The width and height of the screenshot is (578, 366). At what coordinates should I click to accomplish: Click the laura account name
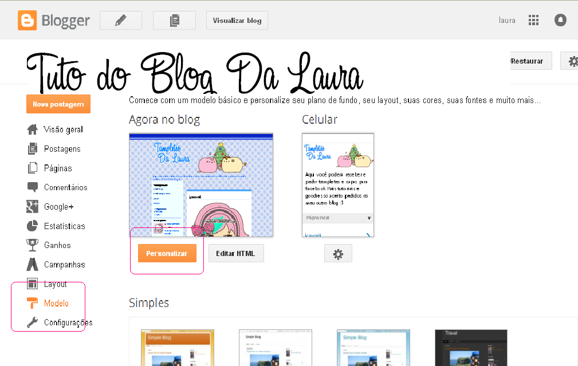[x=507, y=20]
